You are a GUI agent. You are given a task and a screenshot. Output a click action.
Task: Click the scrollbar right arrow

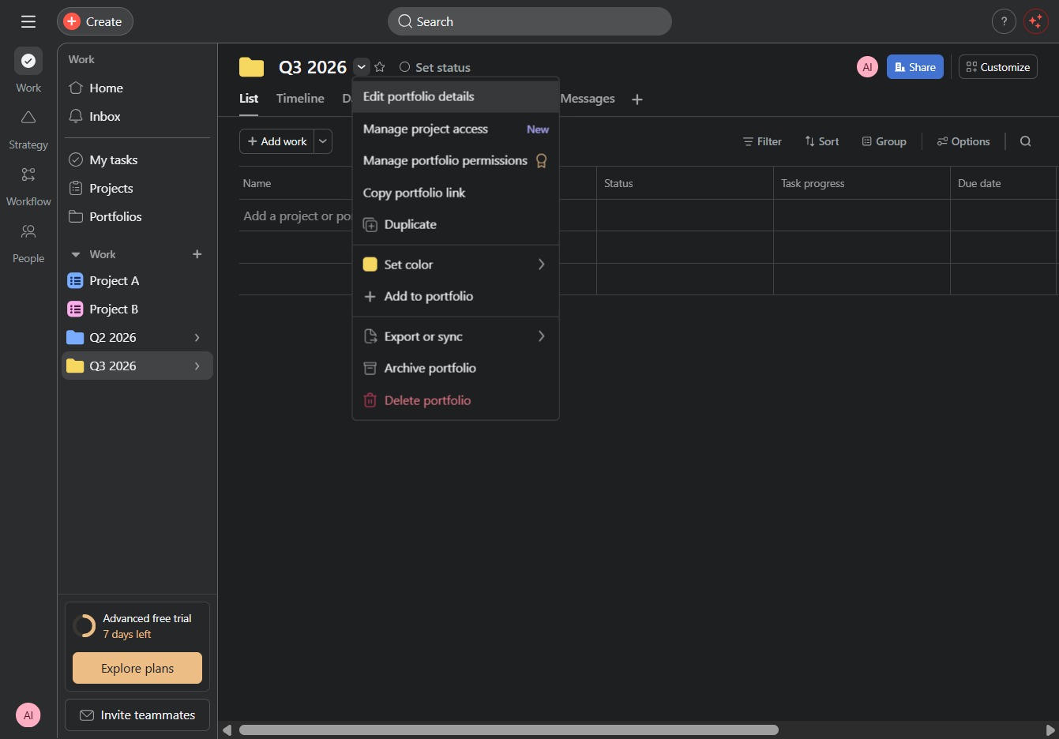pyautogui.click(x=1050, y=730)
